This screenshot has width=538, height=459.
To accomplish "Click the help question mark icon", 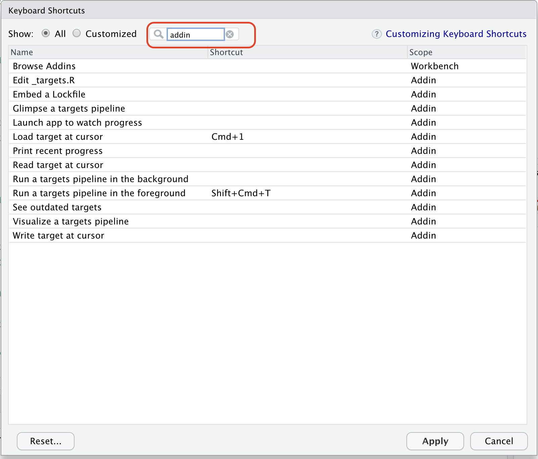I will coord(376,34).
